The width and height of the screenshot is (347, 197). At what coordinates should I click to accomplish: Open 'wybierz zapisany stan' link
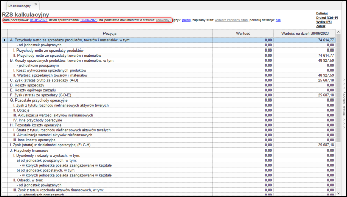click(x=231, y=20)
